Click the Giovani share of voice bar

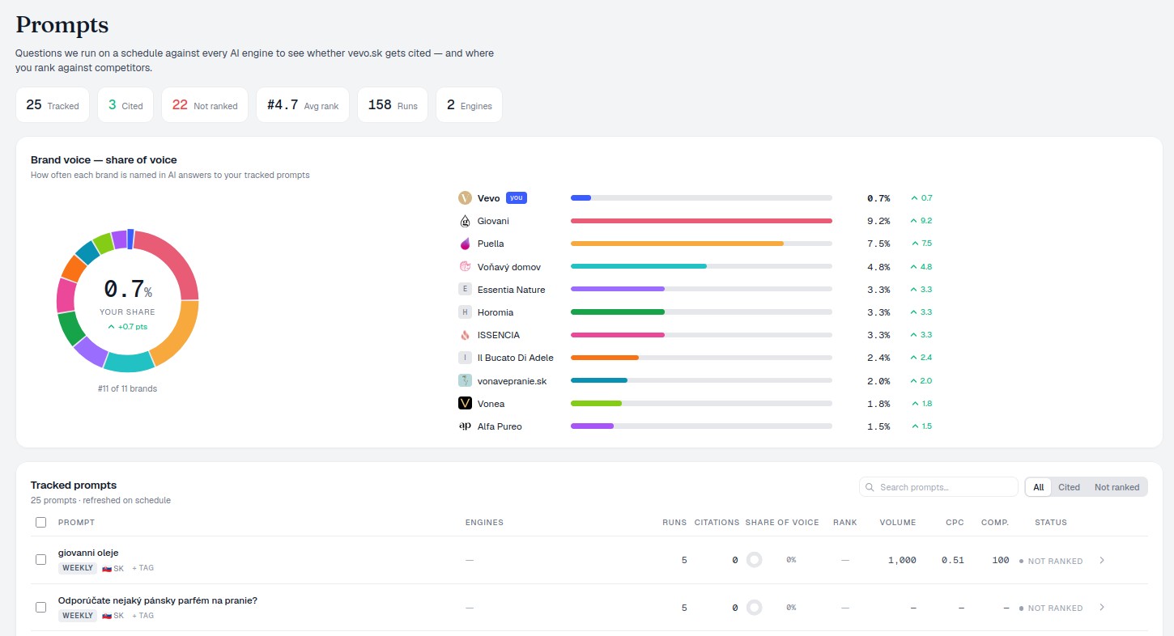701,221
